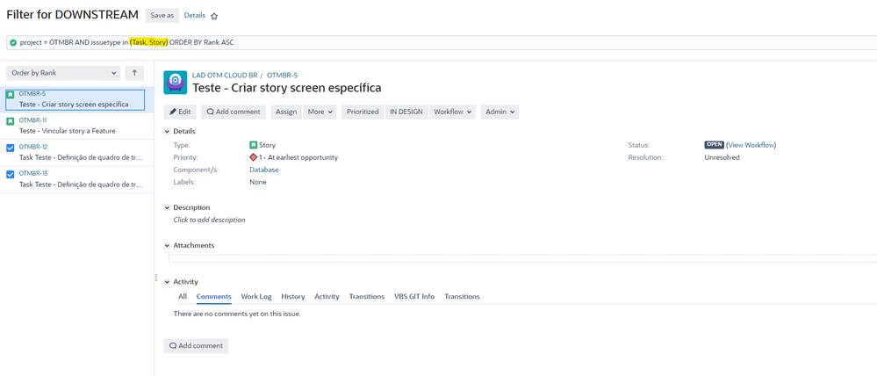Click the story icon of OTMBR-5
This screenshot has height=376, width=877.
pos(10,95)
